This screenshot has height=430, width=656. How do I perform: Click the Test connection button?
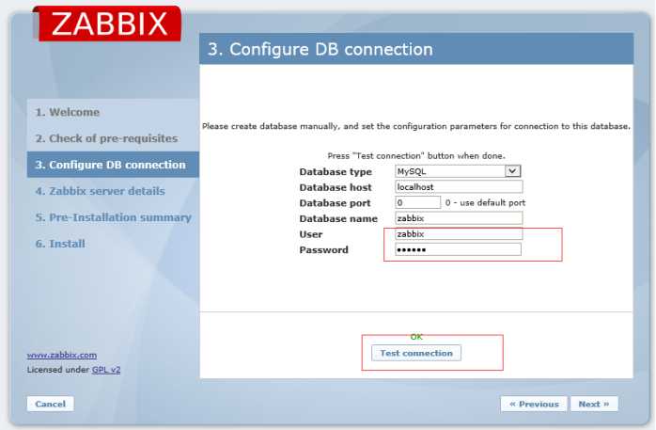click(x=416, y=353)
